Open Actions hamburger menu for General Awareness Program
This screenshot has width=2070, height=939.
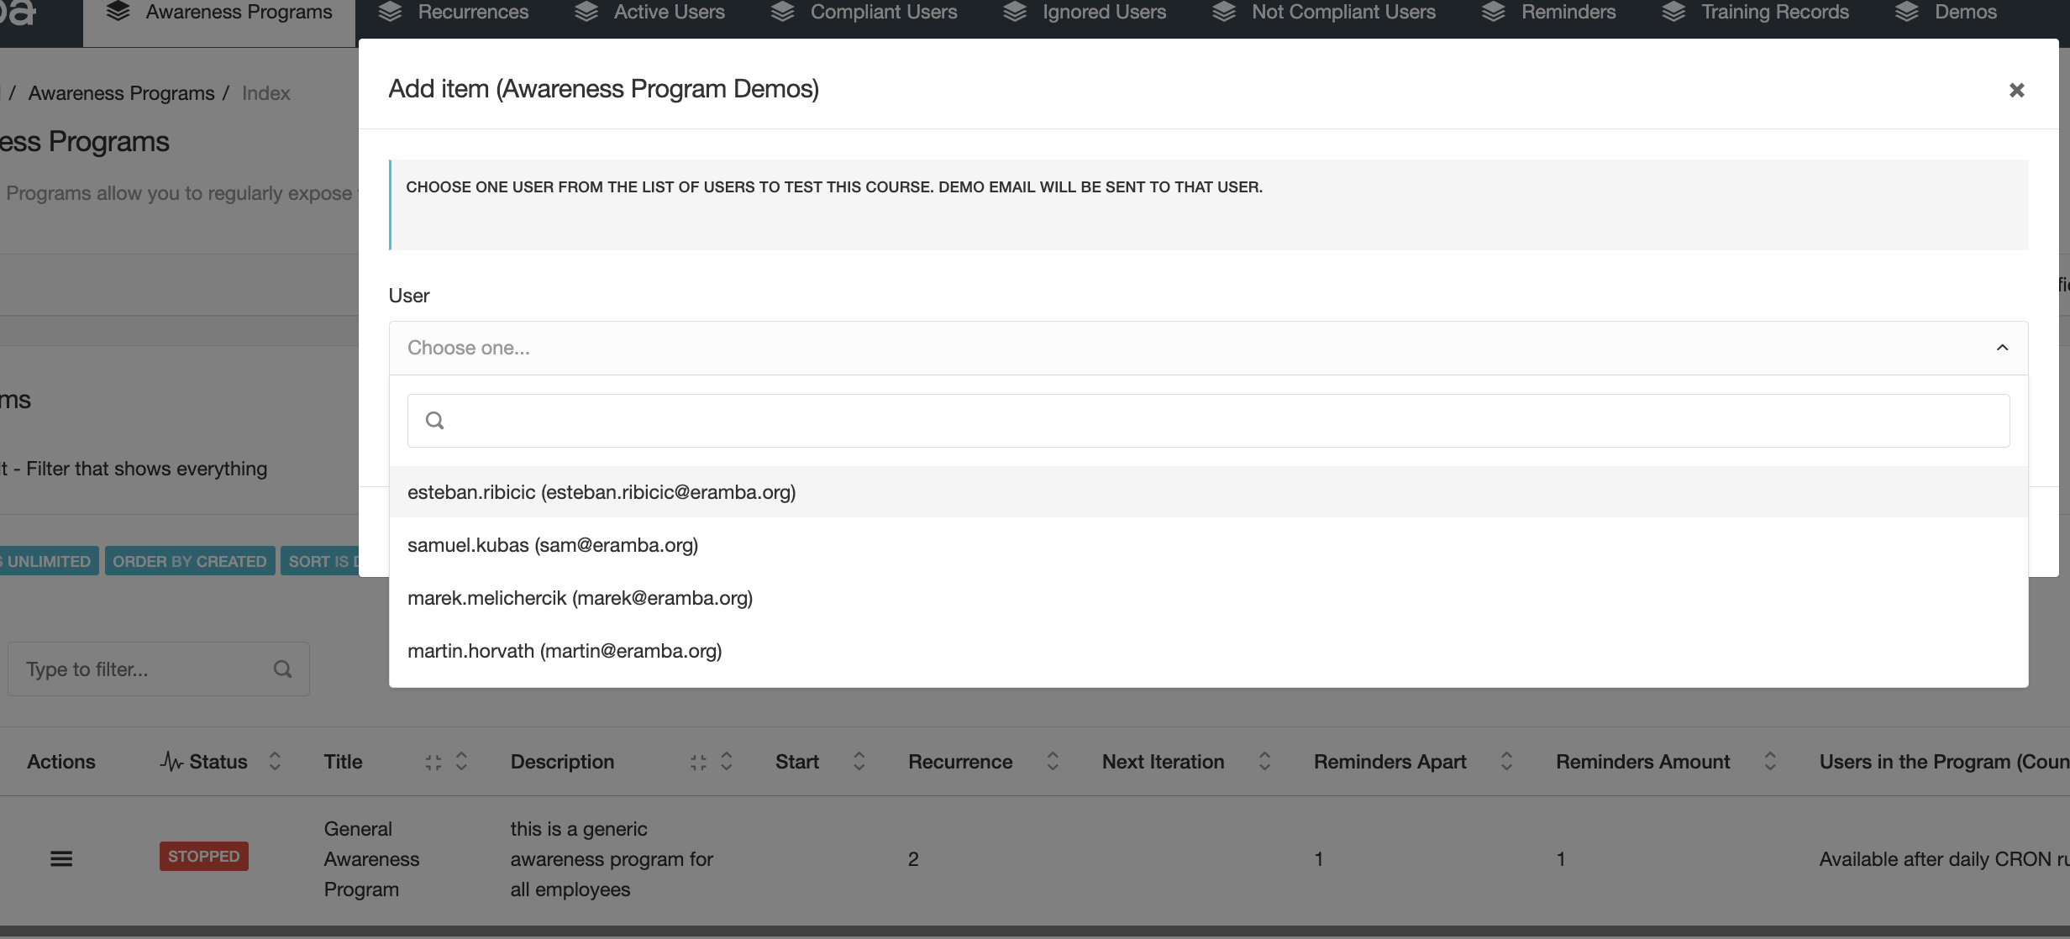tap(61, 858)
